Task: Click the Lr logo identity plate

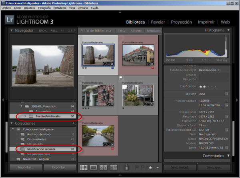Action: pos(10,20)
